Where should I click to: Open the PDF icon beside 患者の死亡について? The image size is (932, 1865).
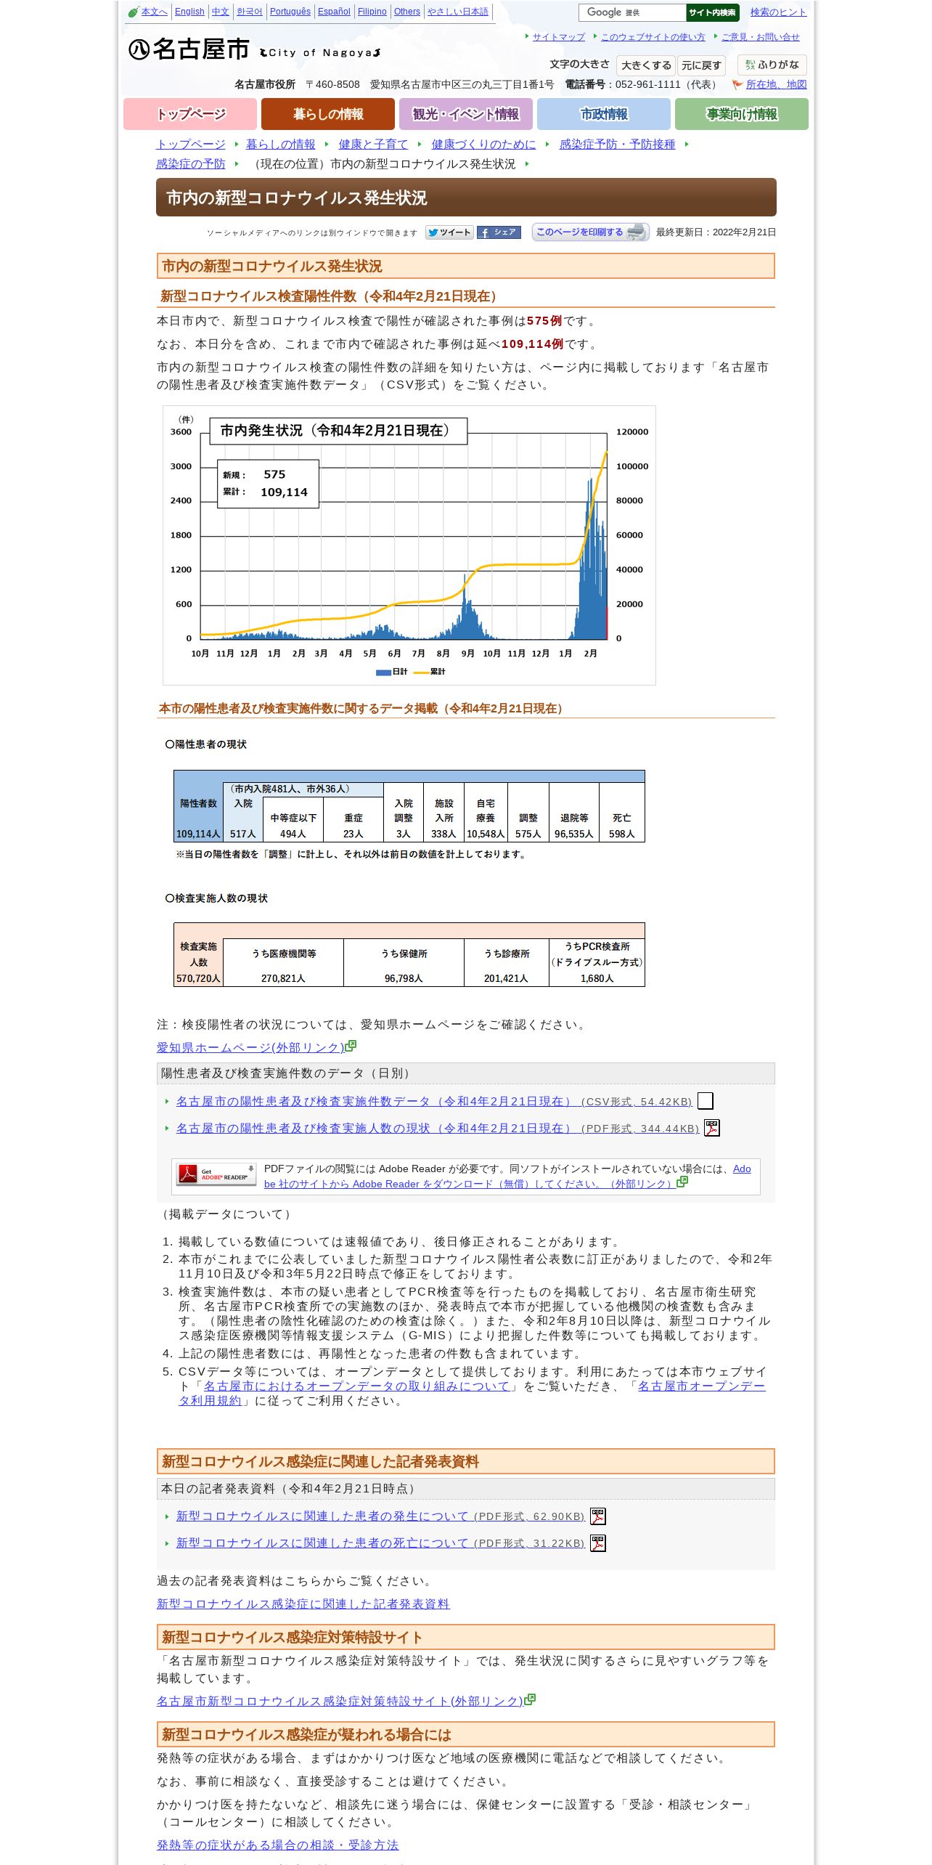[x=597, y=1543]
